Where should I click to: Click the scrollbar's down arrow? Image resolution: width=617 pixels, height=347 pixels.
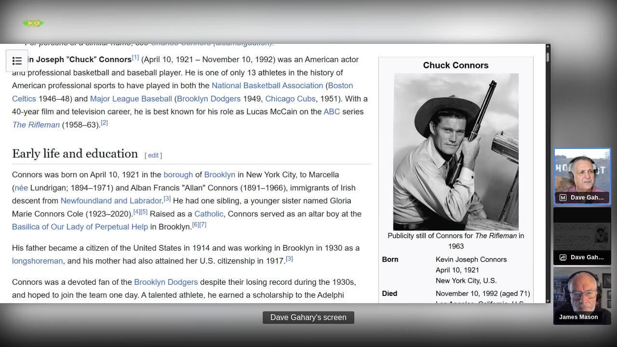548,300
